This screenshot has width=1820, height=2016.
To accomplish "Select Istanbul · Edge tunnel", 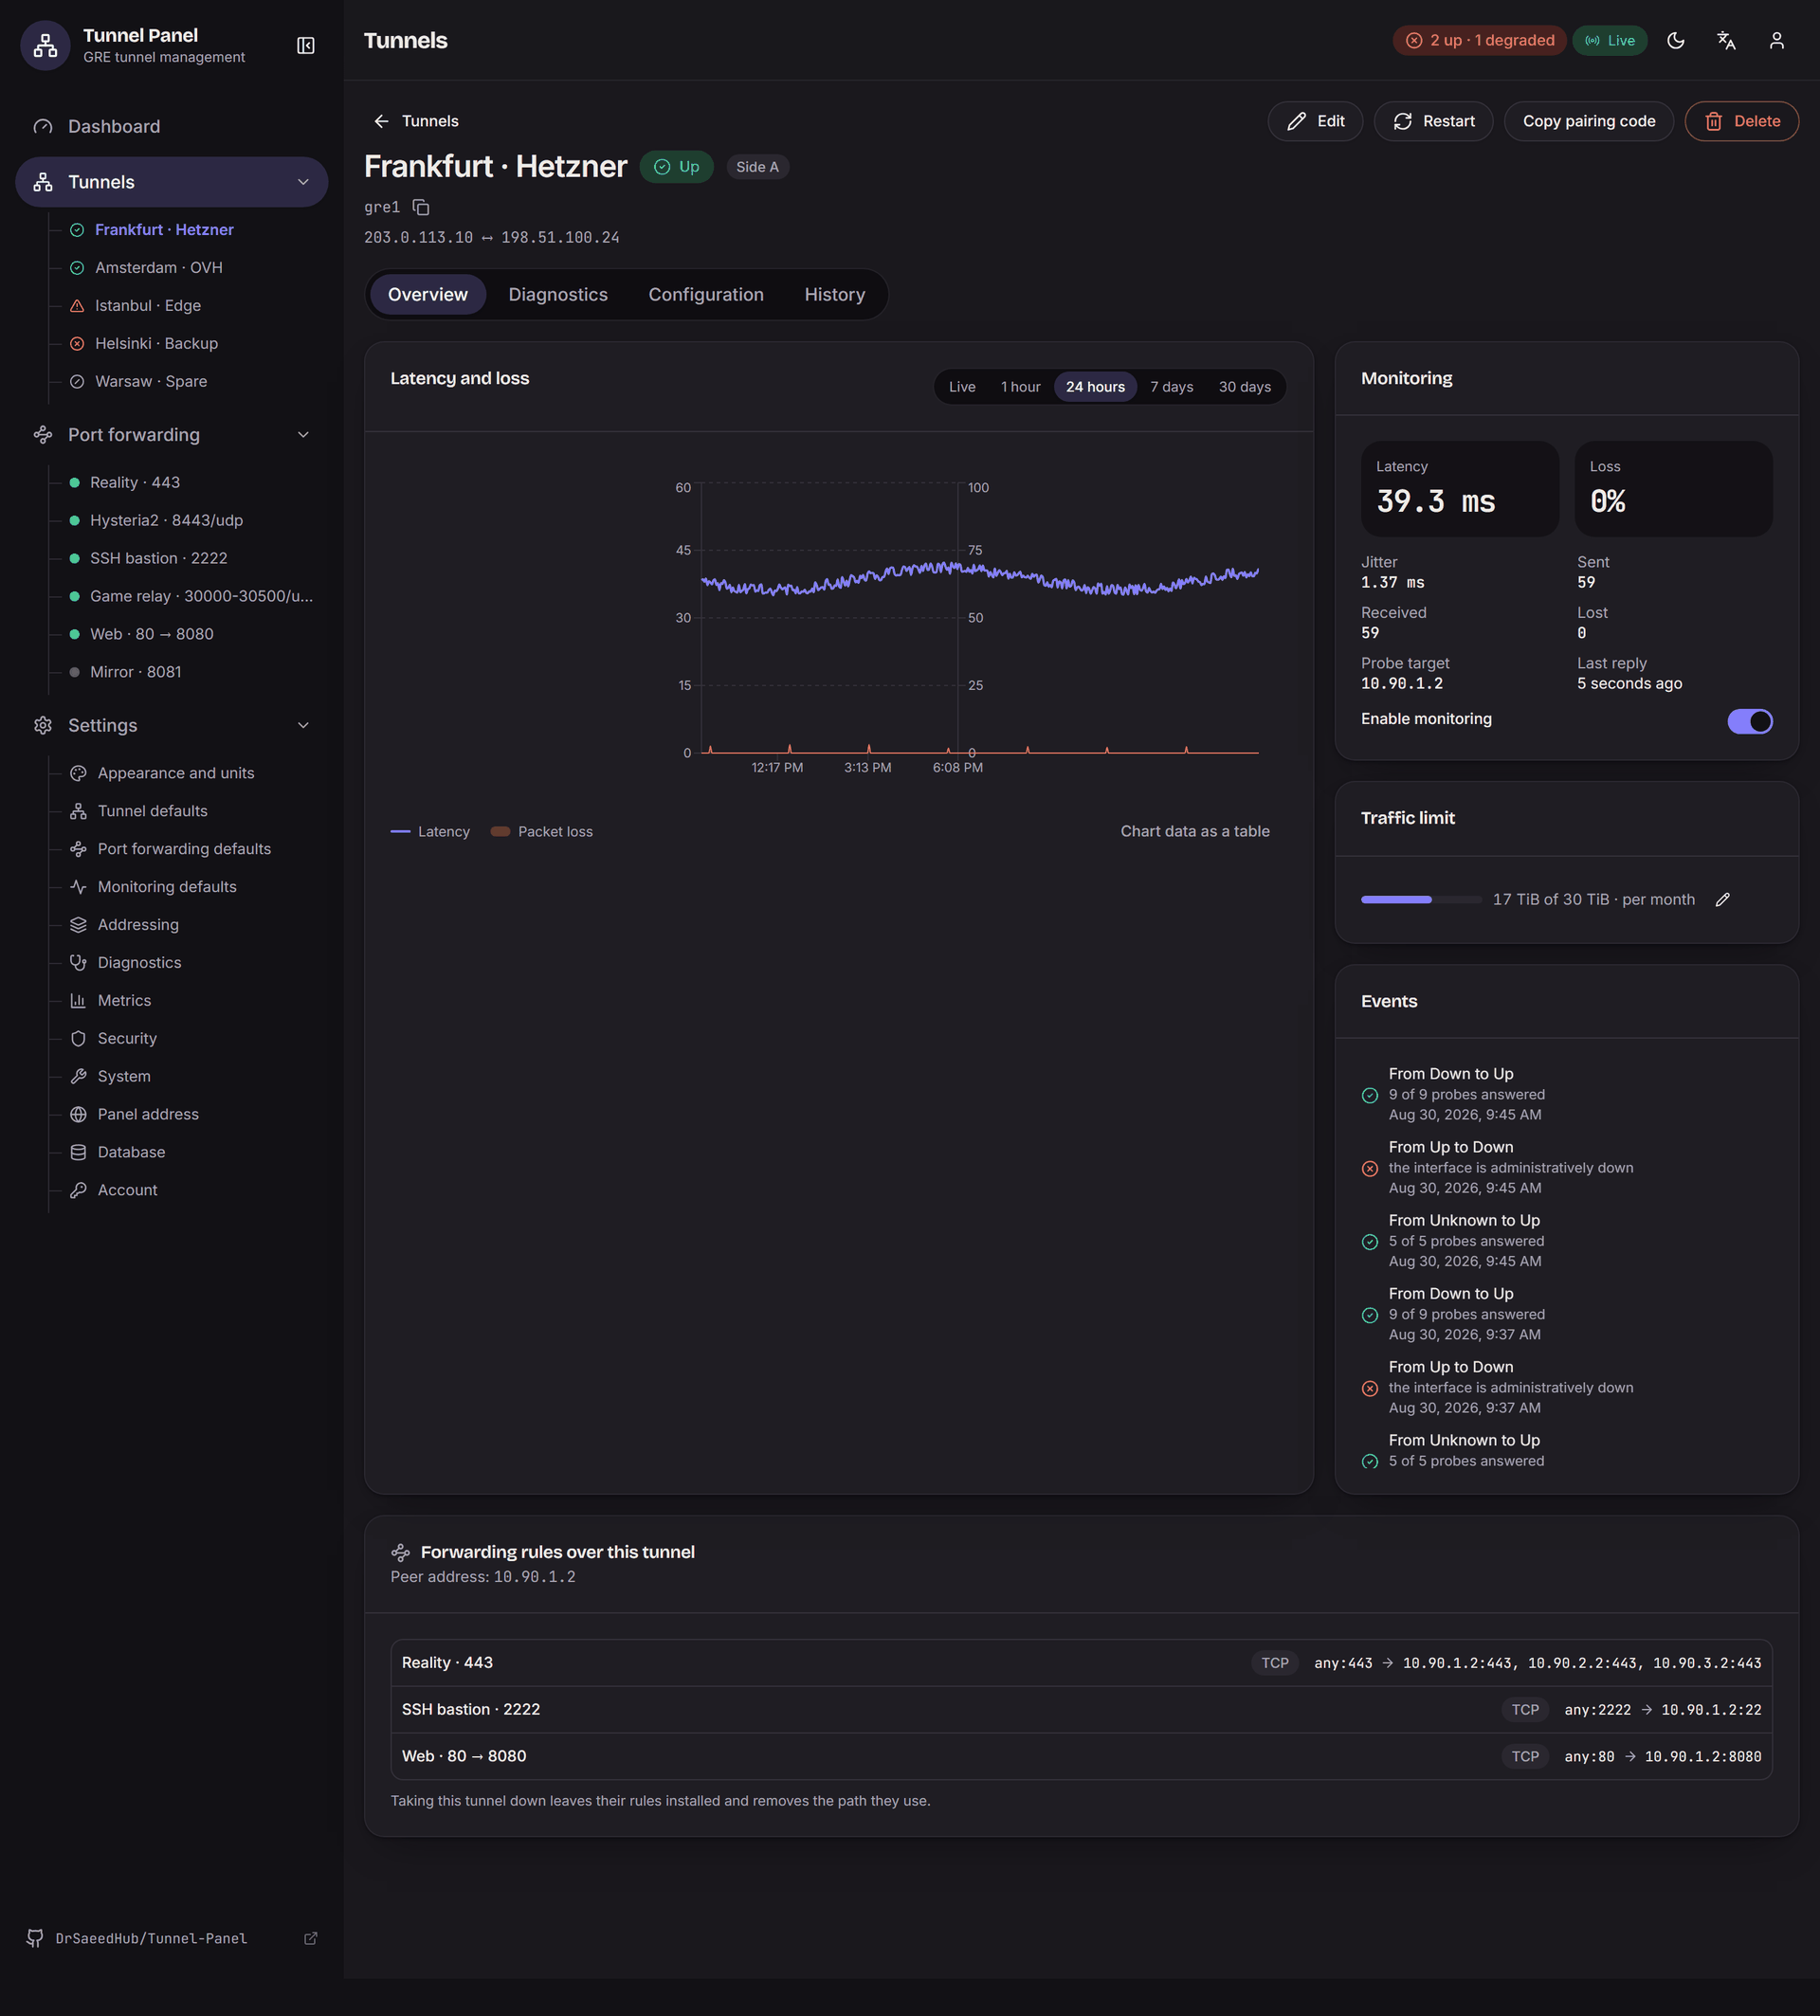I will pyautogui.click(x=147, y=305).
